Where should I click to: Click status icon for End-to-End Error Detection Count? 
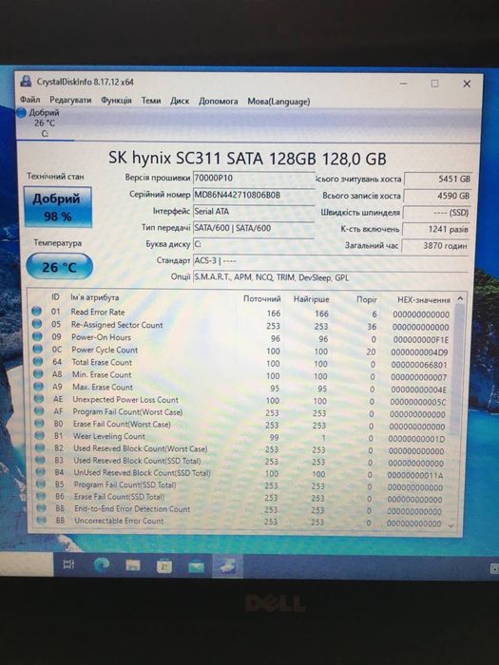pyautogui.click(x=41, y=507)
